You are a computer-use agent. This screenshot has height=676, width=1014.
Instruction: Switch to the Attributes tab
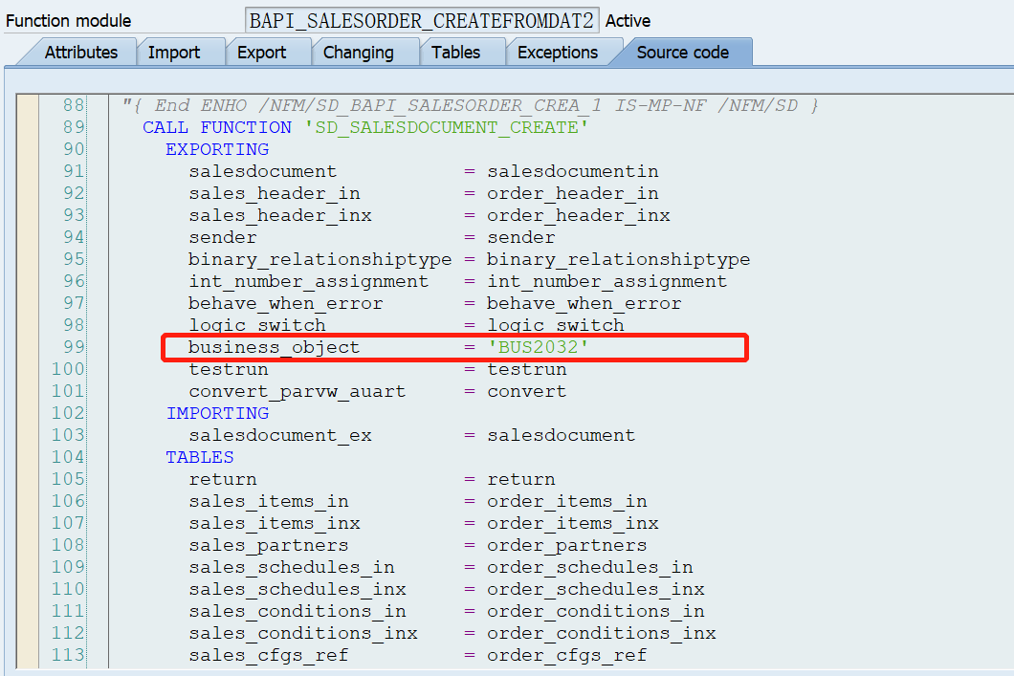click(x=84, y=53)
